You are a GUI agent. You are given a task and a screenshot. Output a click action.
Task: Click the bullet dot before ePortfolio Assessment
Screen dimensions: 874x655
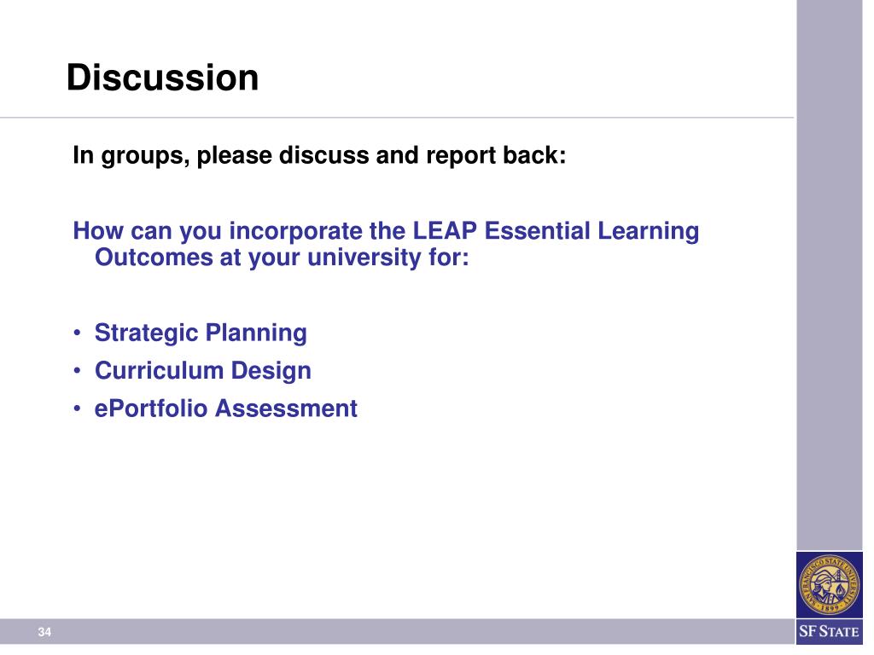pyautogui.click(x=78, y=409)
